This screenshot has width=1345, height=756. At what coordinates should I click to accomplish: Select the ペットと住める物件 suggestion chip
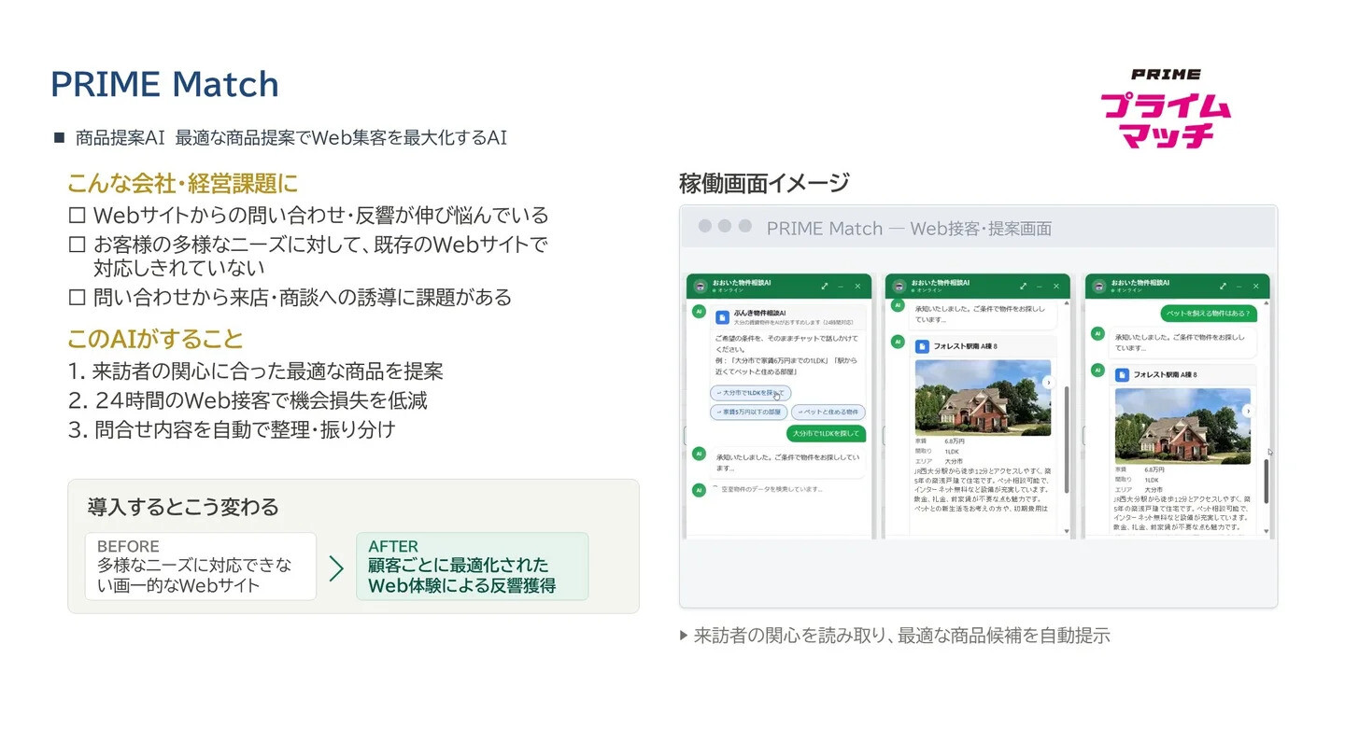(x=828, y=412)
